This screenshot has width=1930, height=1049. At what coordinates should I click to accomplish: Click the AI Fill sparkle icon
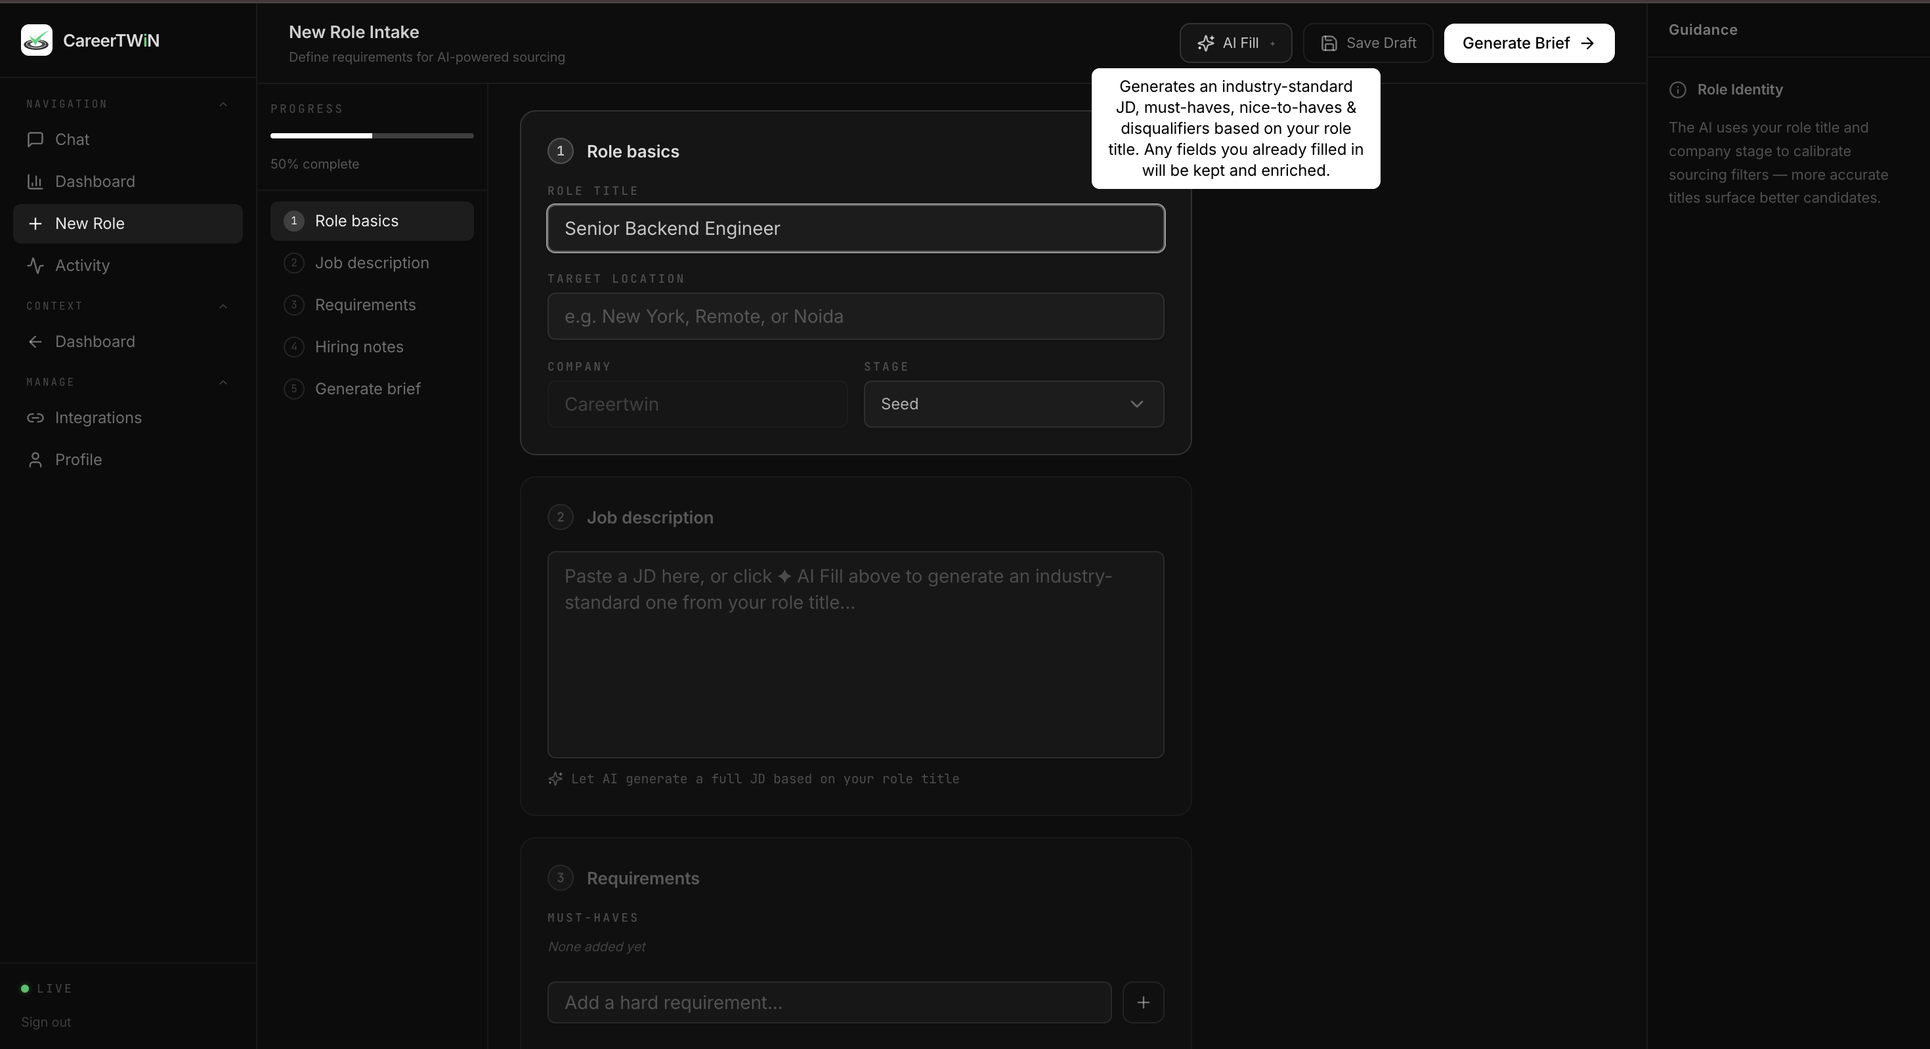pyautogui.click(x=1205, y=43)
